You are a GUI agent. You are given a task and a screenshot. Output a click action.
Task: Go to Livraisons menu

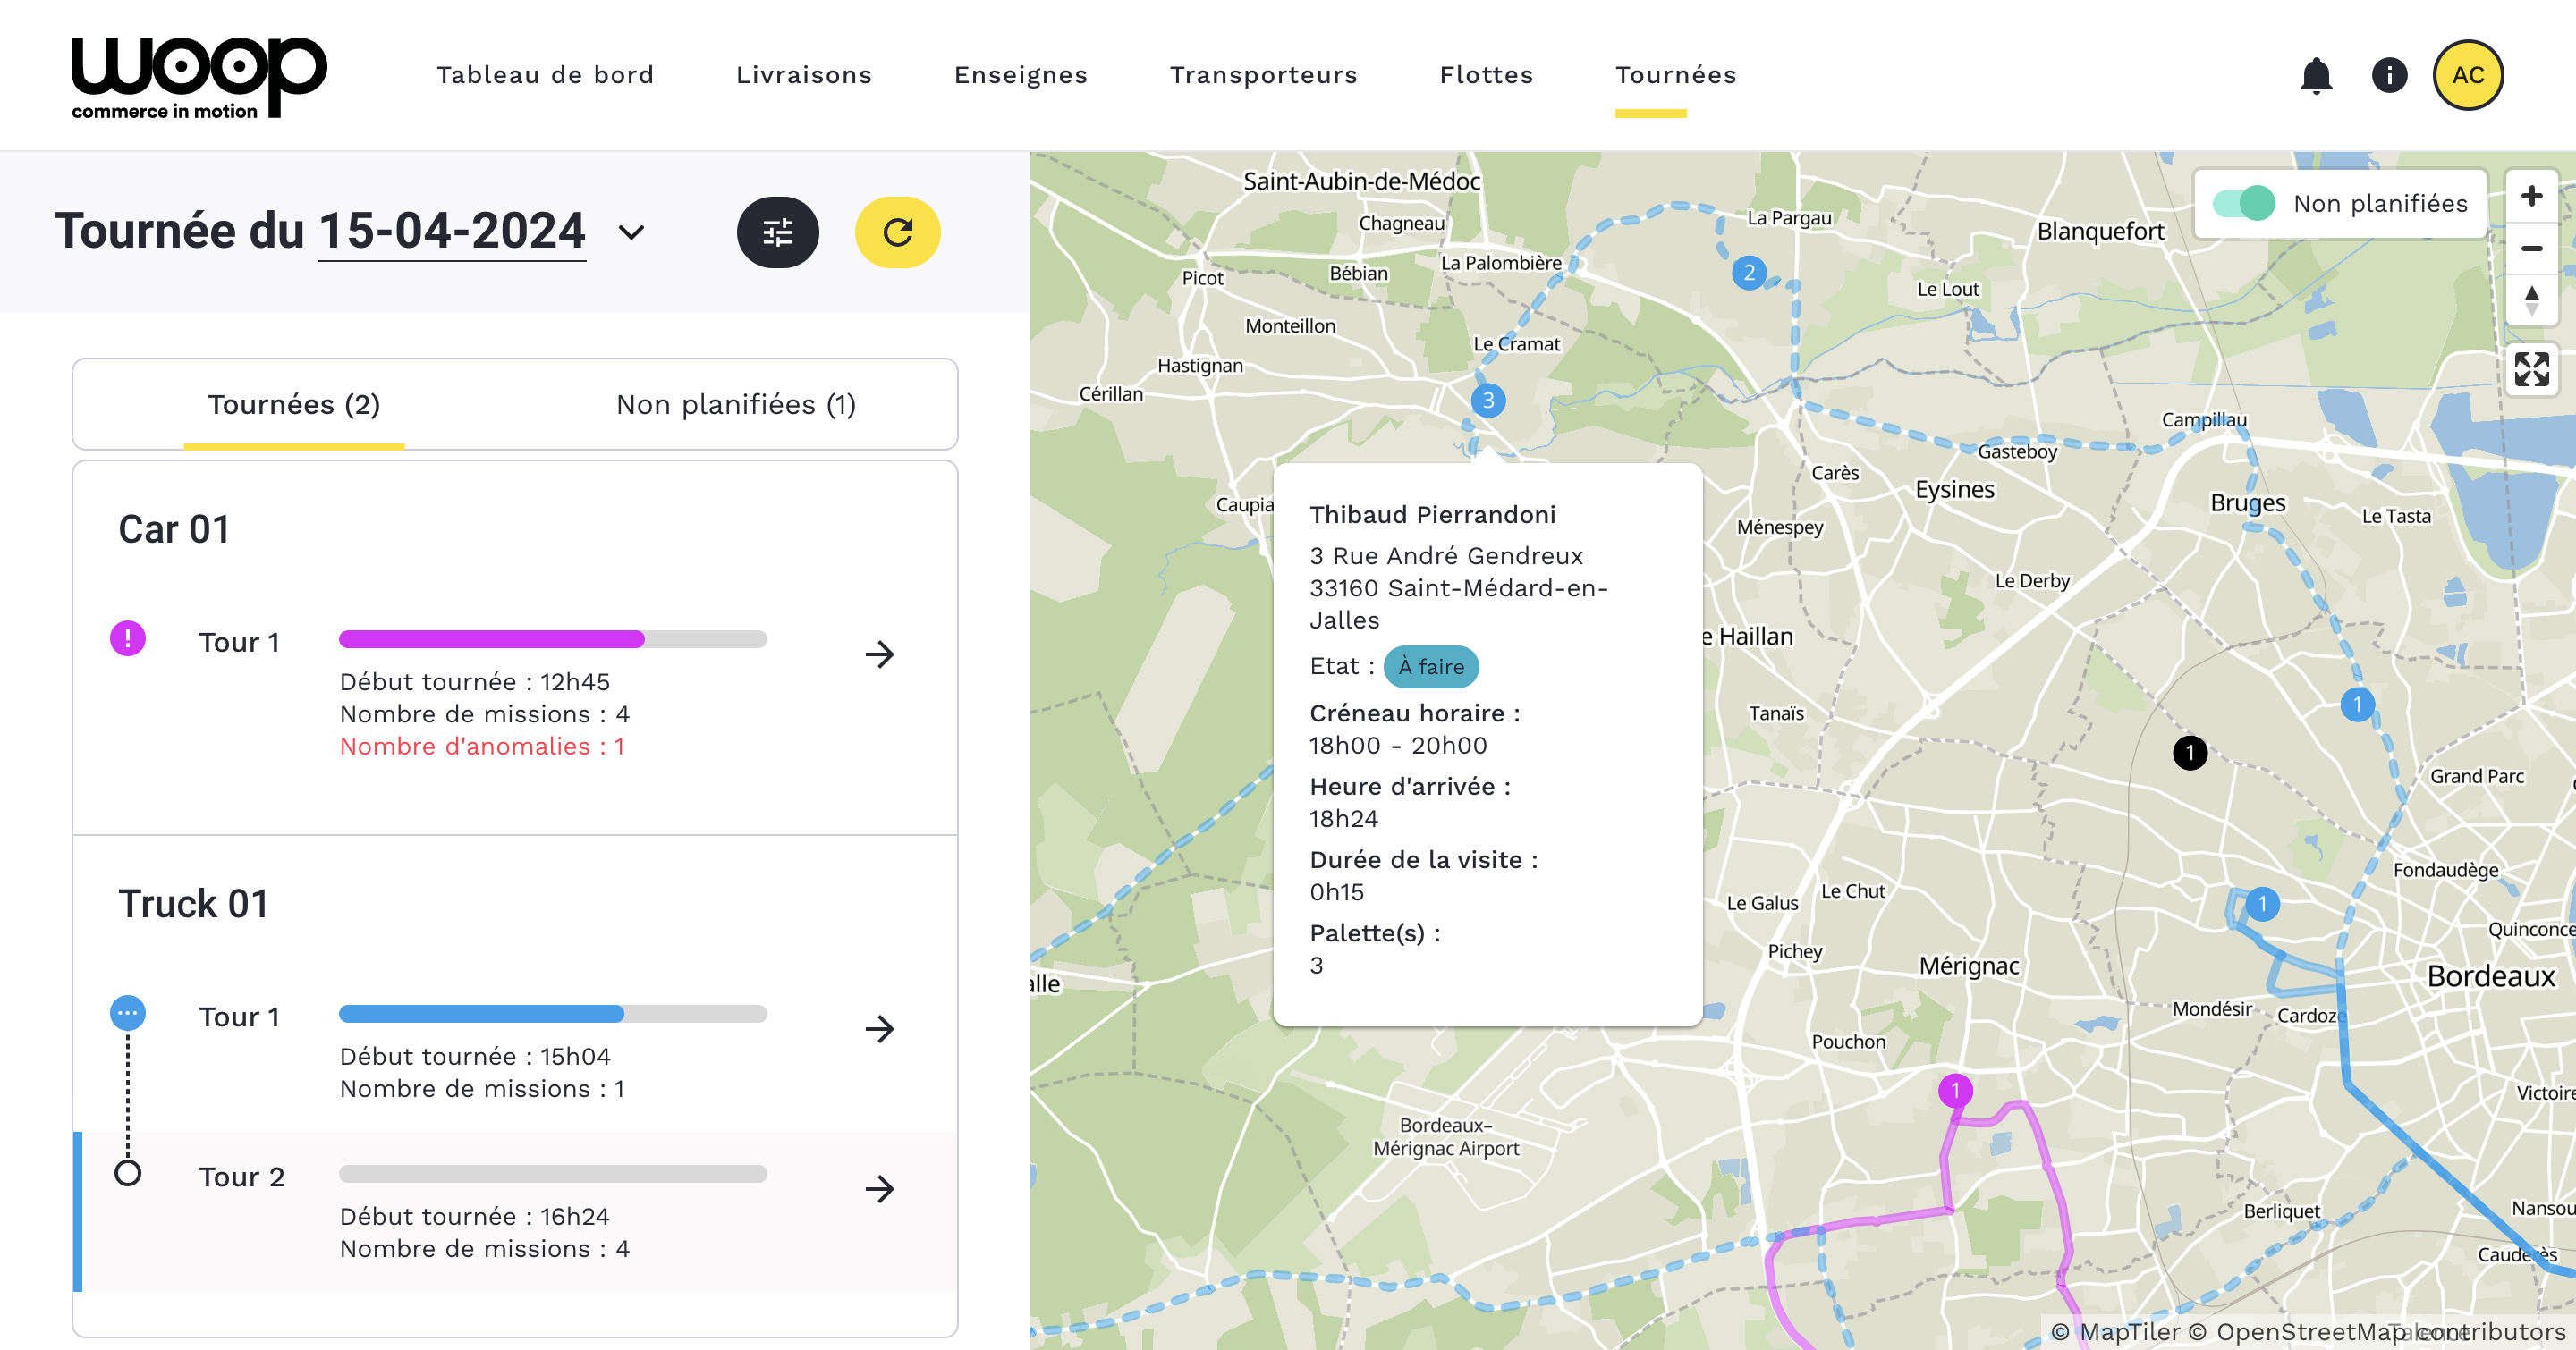tap(804, 75)
